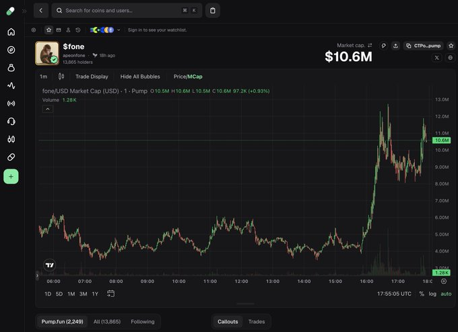Click the 13,865 holders text
458x332 pixels.
pyautogui.click(x=77, y=62)
